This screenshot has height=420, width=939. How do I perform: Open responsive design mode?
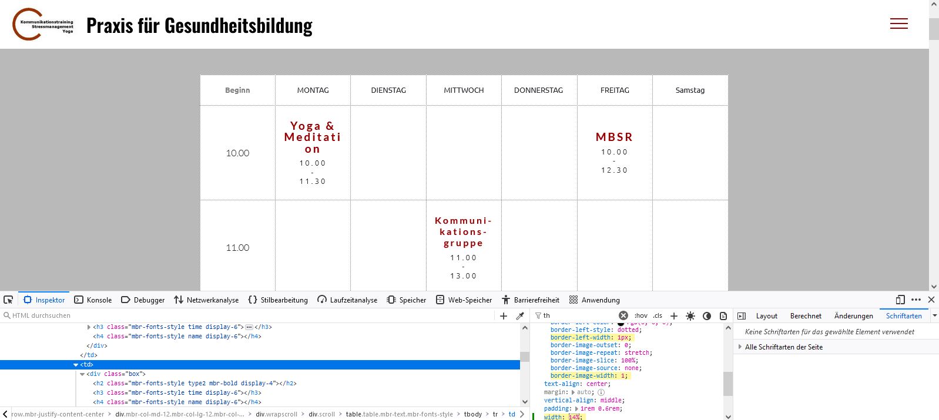[900, 300]
